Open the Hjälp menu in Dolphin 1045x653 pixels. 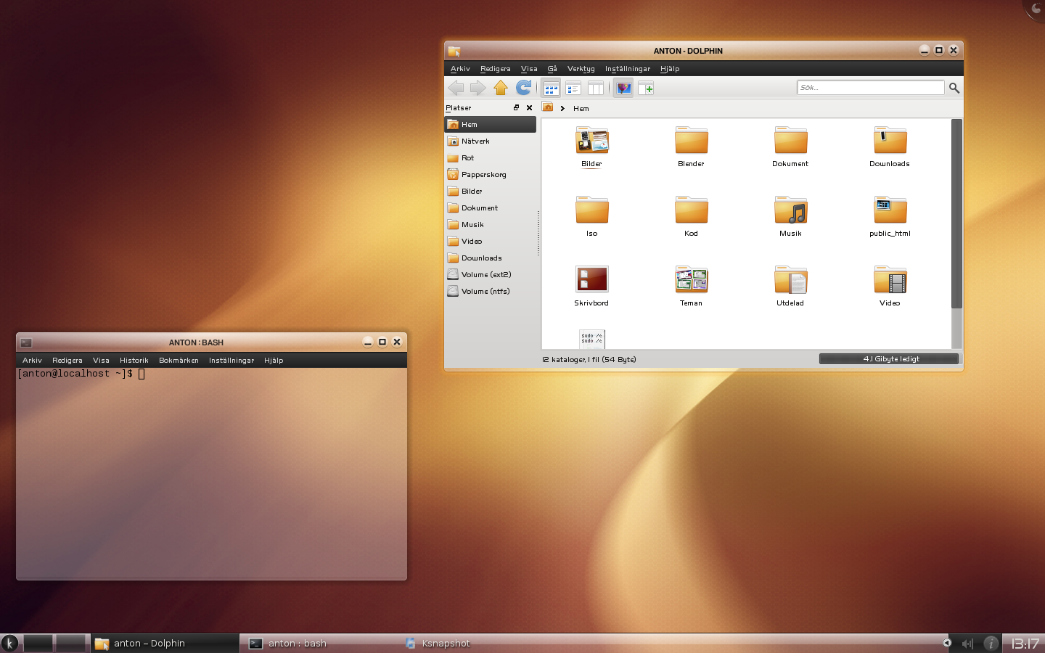[x=670, y=69]
